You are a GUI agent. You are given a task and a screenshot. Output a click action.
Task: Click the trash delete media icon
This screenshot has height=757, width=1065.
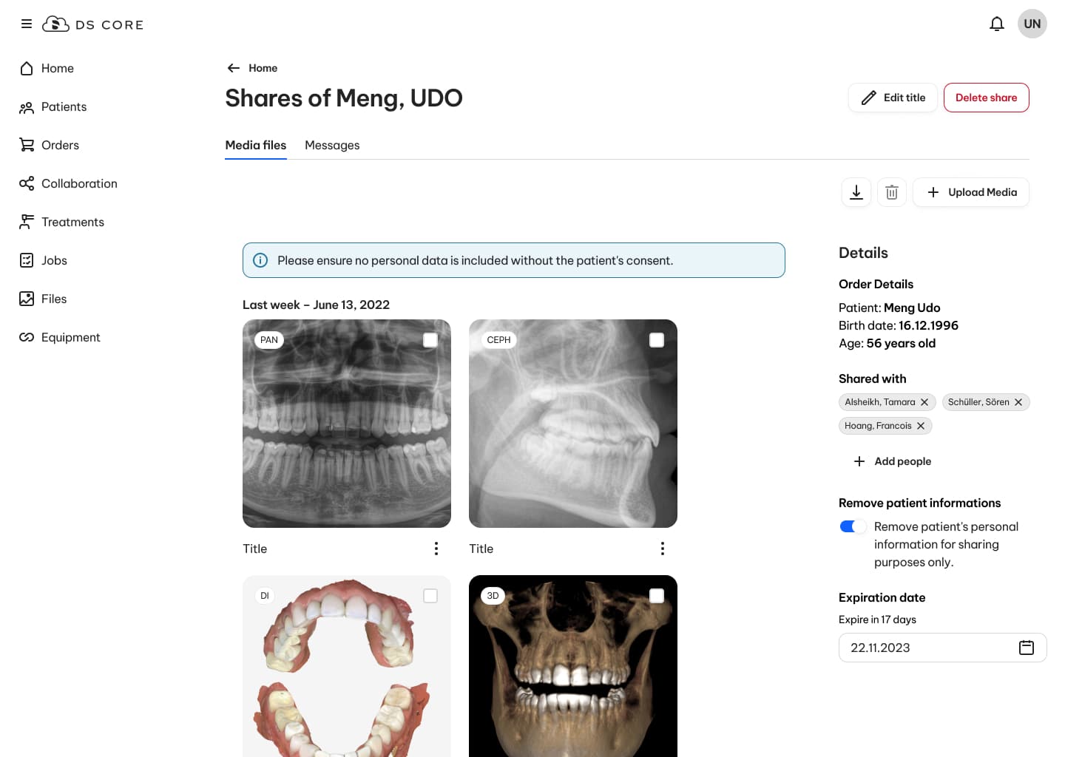892,192
